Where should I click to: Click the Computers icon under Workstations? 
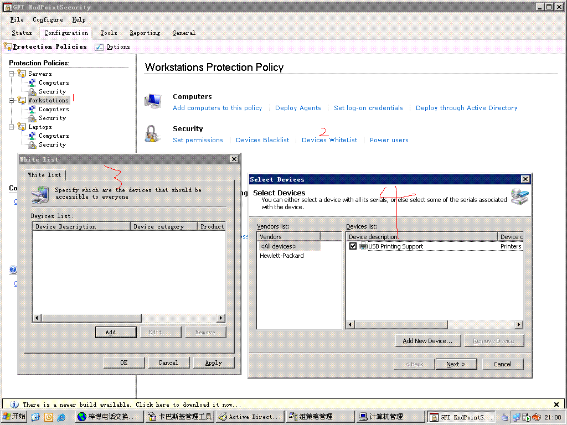tap(32, 109)
